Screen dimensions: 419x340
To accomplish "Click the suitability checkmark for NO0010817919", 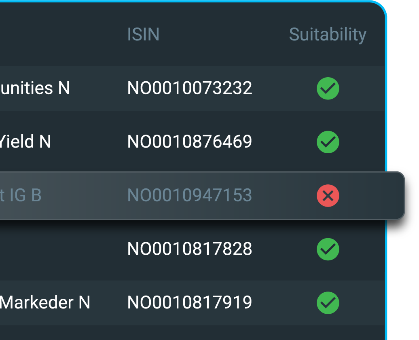I will (x=328, y=303).
